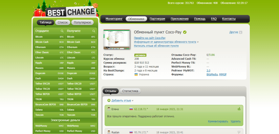The height and width of the screenshot is (134, 279).
Task: Open the Мониторинг menu item
Action: [x=114, y=19]
